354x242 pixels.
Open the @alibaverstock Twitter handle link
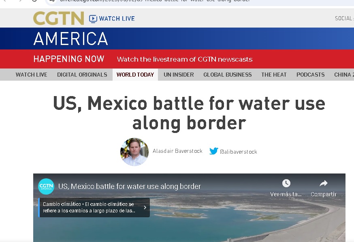[x=238, y=152]
